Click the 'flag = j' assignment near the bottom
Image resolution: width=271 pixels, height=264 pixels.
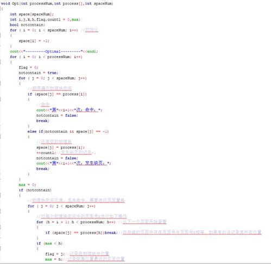point(55,254)
